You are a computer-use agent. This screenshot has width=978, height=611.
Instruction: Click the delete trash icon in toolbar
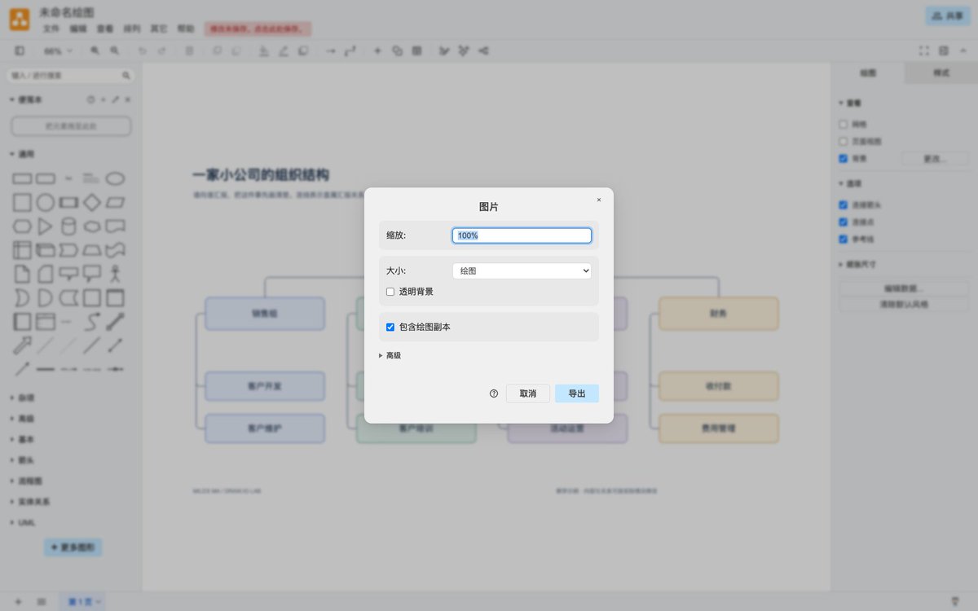point(189,51)
